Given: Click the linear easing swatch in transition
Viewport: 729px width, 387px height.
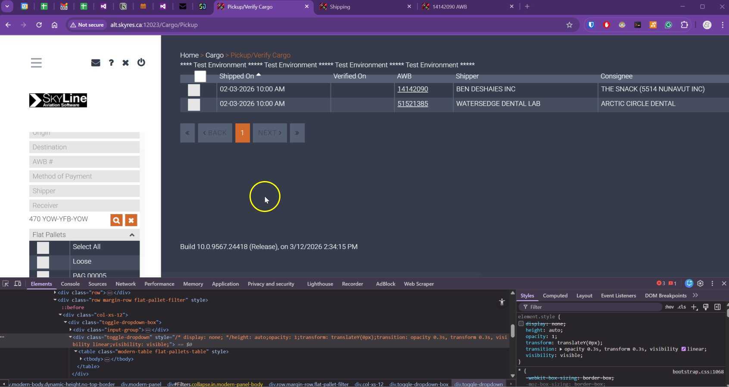Looking at the screenshot, I should [683, 349].
